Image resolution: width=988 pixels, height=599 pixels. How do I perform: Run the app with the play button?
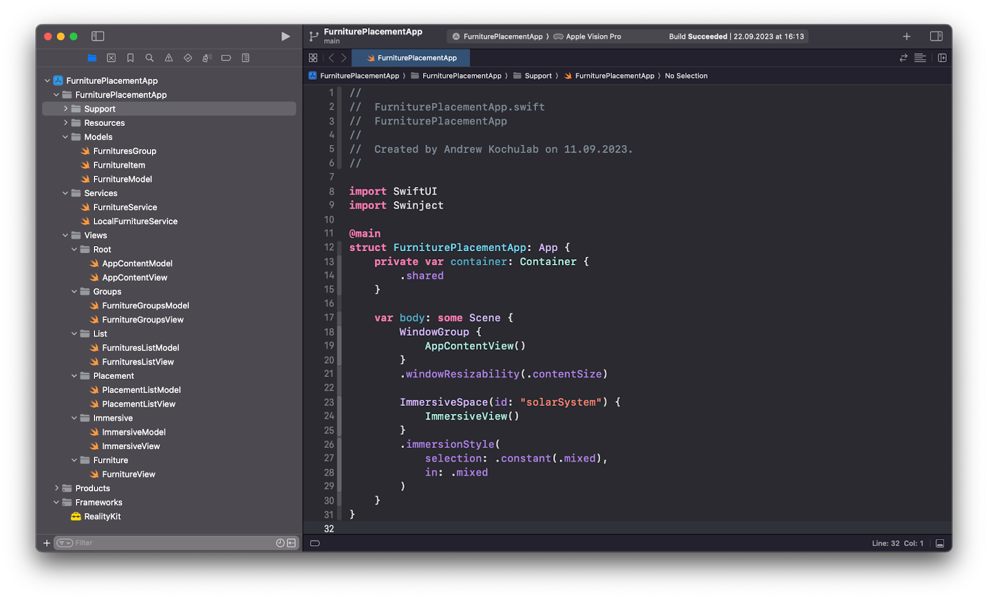(x=285, y=36)
